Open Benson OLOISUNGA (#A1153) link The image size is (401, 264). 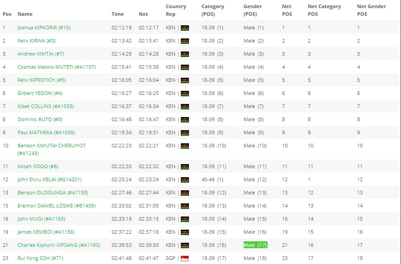point(53,193)
